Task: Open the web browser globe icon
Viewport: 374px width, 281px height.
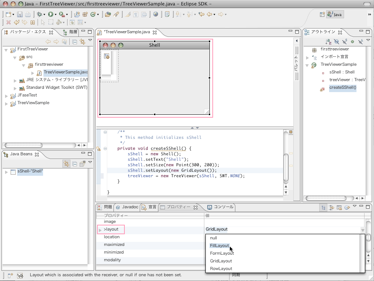Action: tap(155, 14)
